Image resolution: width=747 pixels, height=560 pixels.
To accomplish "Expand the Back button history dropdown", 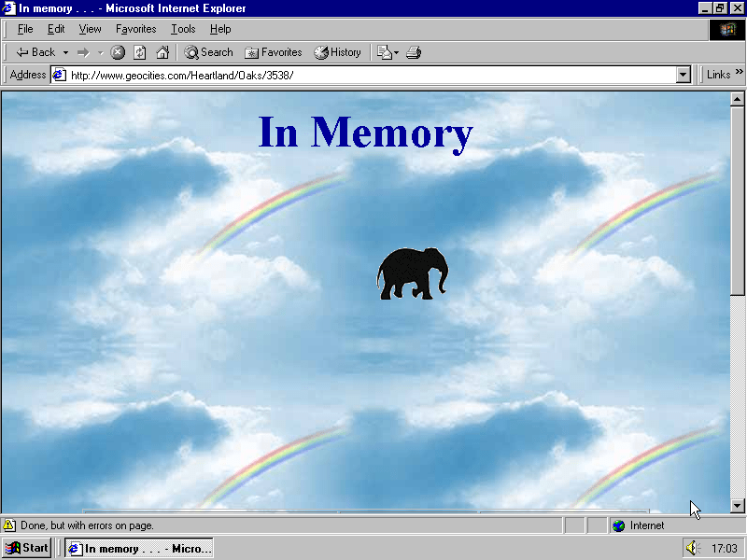I will (66, 52).
